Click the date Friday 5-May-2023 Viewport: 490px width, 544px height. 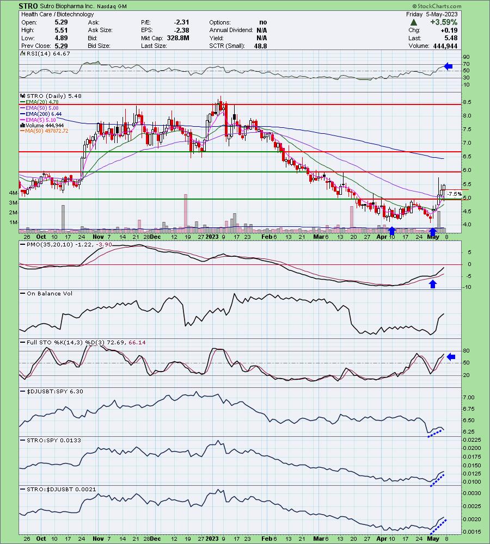(x=432, y=14)
